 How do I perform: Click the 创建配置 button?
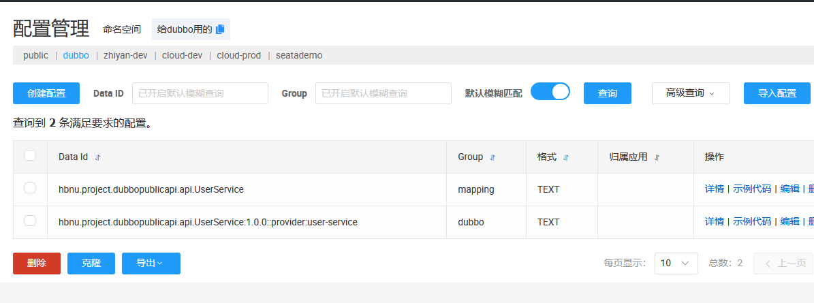[46, 93]
